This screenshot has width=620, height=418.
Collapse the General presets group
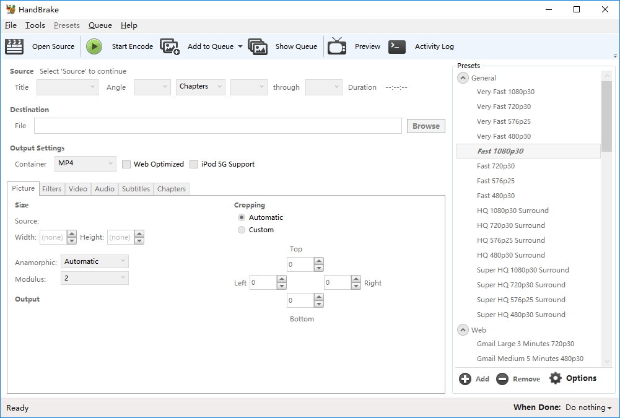[463, 78]
